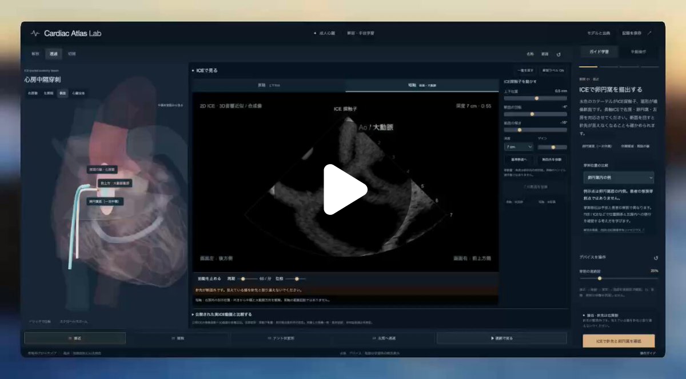The height and width of the screenshot is (379, 686).
Task: Click the 周期 slider at 60 / 分
Action: [x=248, y=278]
